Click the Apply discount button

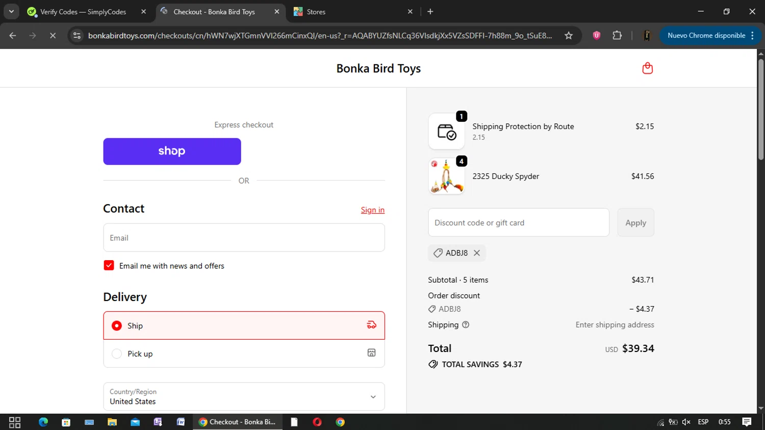[x=635, y=222]
